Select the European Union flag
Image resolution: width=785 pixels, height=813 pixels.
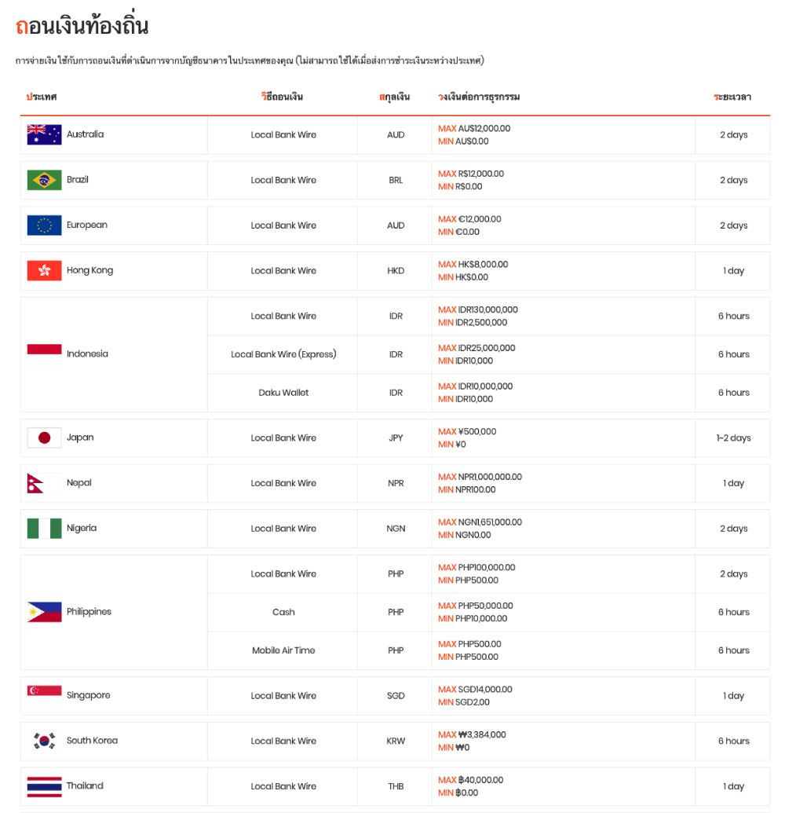[44, 225]
